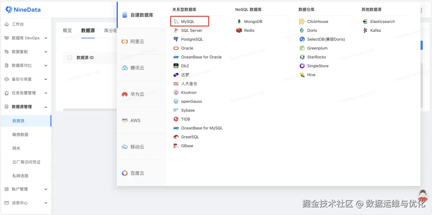Expand 数据库对比 sidebar menu
Viewport: 432px width, 215px height.
[x=26, y=66]
